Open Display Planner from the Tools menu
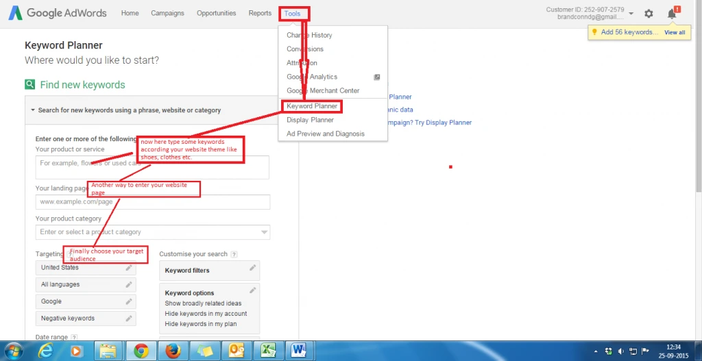The height and width of the screenshot is (361, 702). pos(311,120)
